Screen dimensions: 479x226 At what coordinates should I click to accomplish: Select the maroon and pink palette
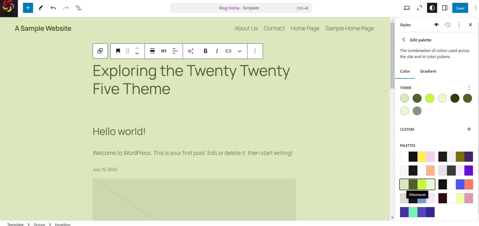[x=456, y=198]
